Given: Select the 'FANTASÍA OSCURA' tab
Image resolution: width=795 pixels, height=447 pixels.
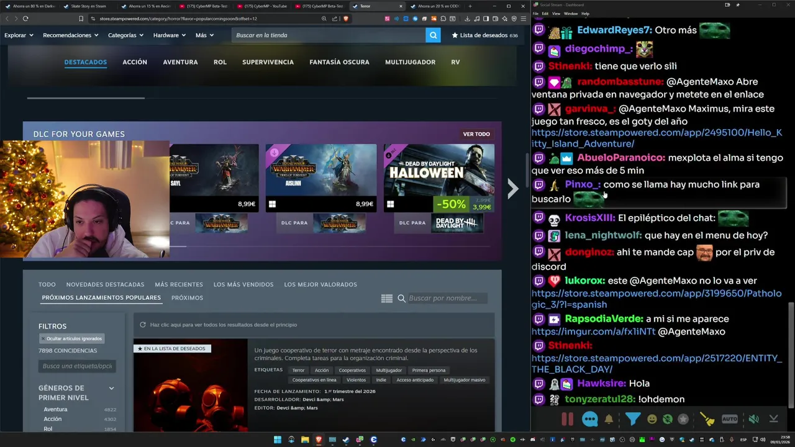Looking at the screenshot, I should click(x=339, y=62).
